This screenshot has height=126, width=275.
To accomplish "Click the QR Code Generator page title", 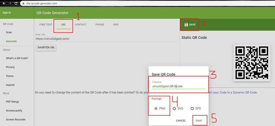I will 52,13.
